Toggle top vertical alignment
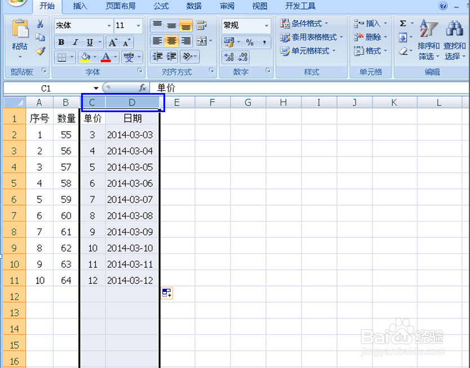The image size is (470, 368). coord(157,25)
